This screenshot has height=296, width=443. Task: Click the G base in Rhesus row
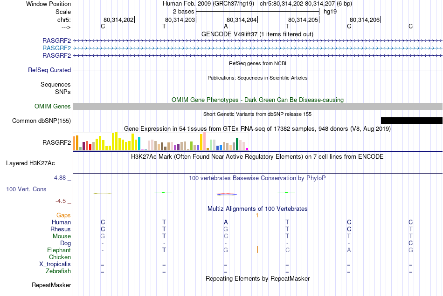point(226,229)
